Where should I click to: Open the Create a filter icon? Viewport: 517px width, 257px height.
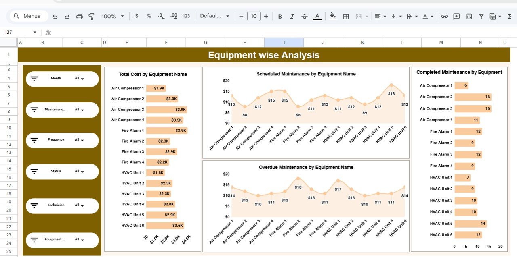point(481,16)
